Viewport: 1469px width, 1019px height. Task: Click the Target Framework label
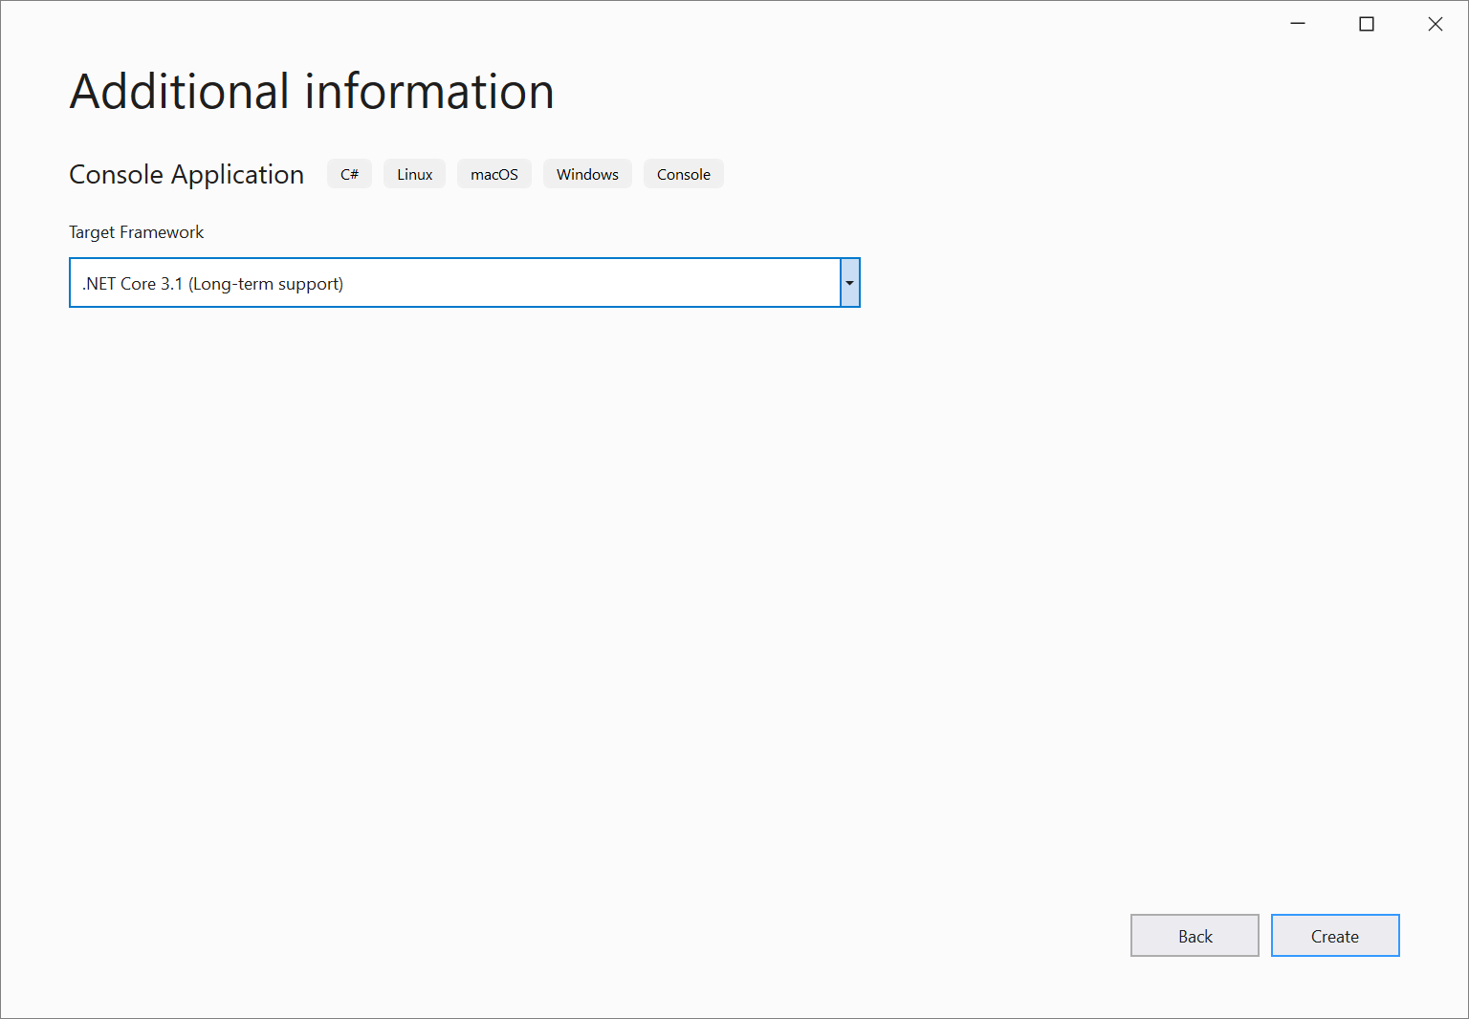click(x=136, y=231)
